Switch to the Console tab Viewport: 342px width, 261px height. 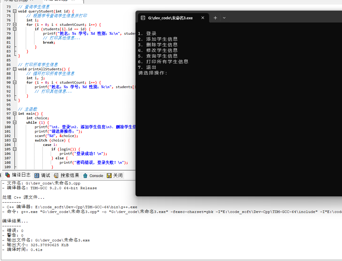tap(93, 176)
